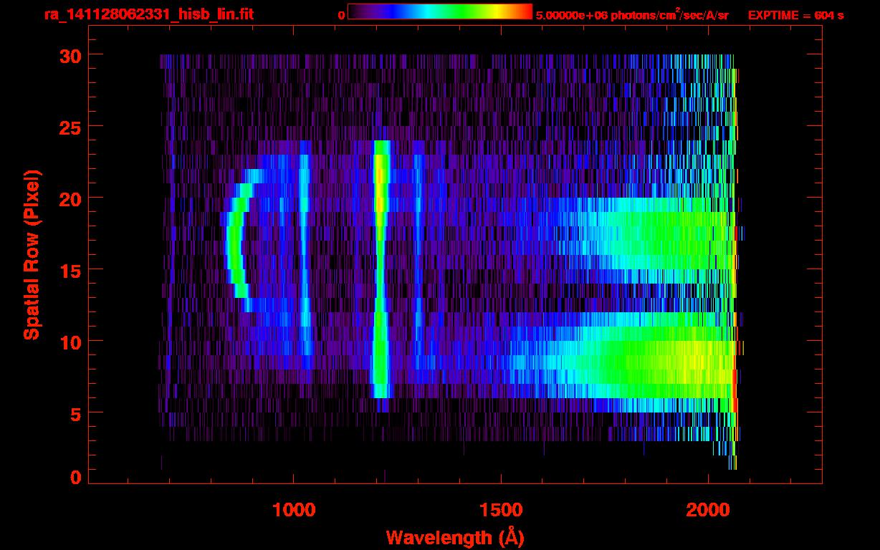Click the y-axis tick label 30

(x=70, y=55)
